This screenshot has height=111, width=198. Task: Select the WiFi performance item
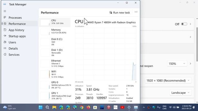click(x=55, y=74)
